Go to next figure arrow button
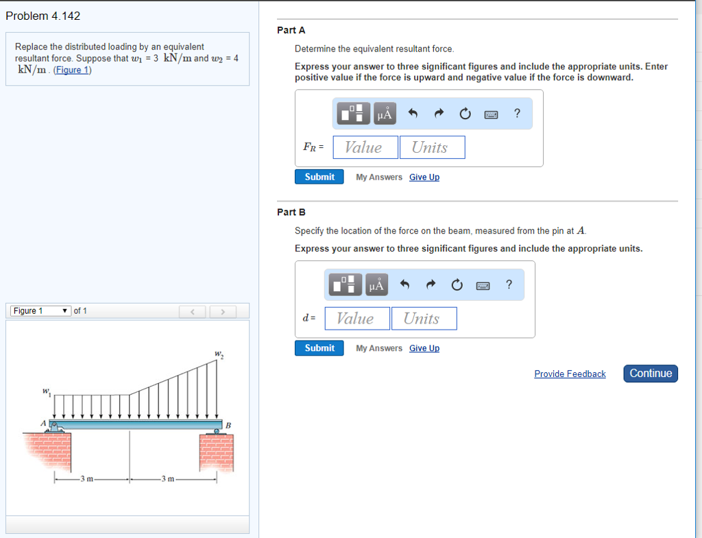702x538 pixels. pyautogui.click(x=222, y=312)
